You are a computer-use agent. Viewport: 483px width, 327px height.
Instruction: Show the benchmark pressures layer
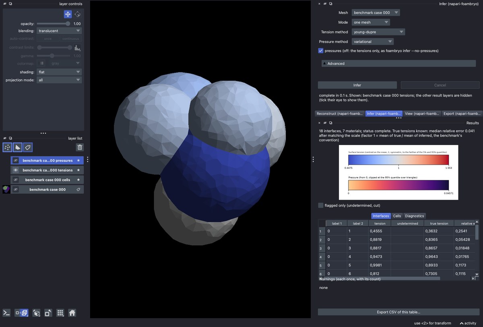16,160
